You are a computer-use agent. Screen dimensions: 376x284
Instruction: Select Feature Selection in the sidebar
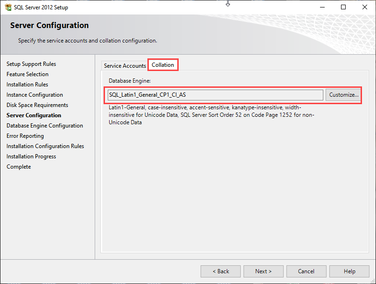point(28,74)
